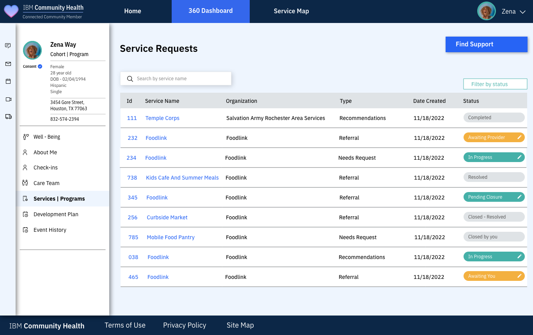Edit pencil for request 038 In Progress
The image size is (533, 335).
coord(519,256)
